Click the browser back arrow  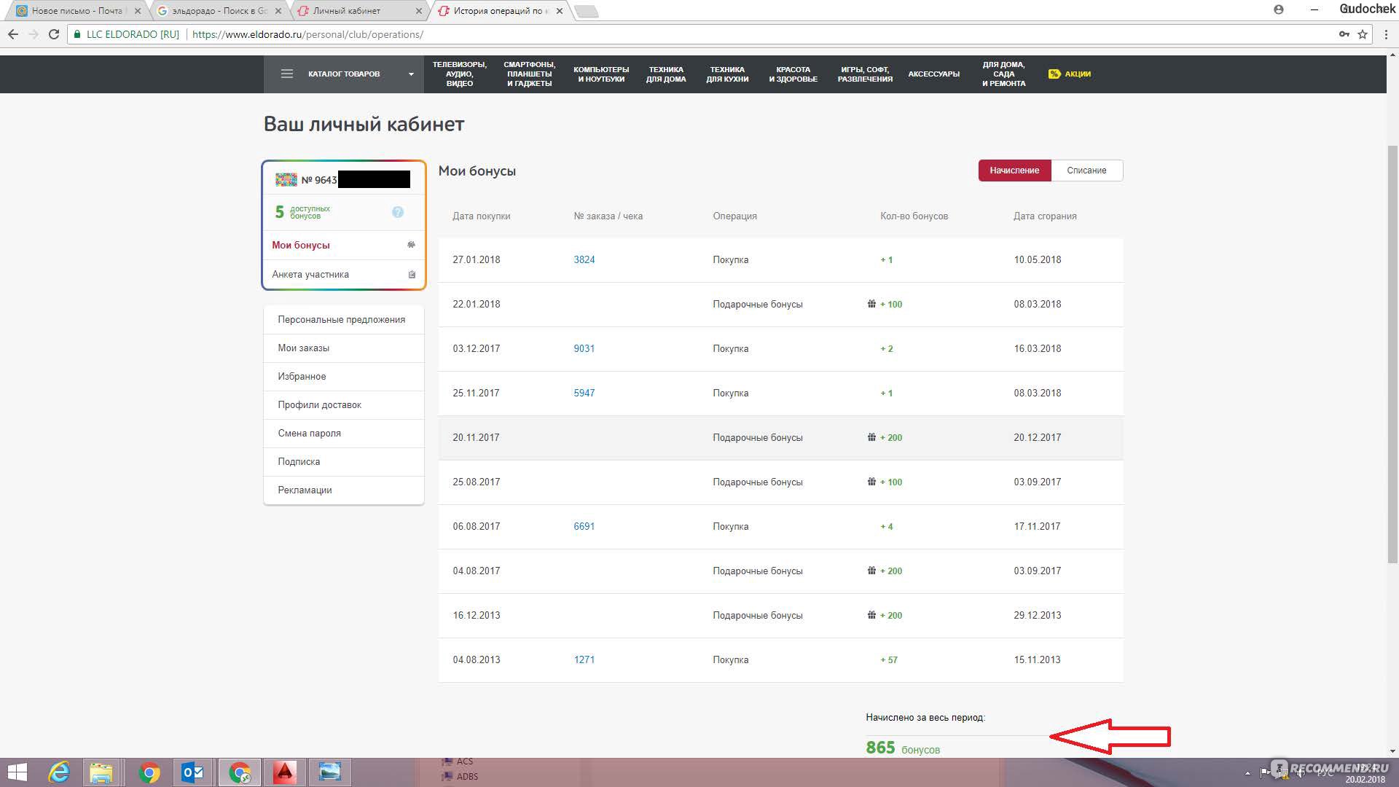coord(13,34)
